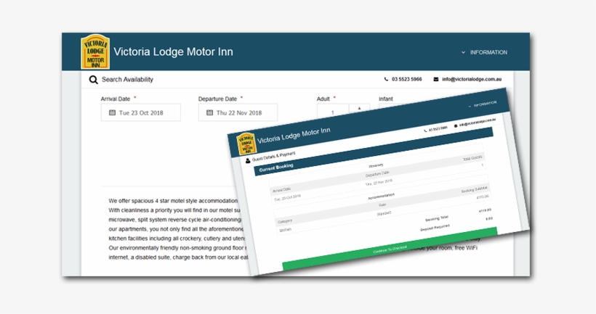
Task: Open the Departure Date field Thu 22 Nov 2018
Action: coord(238,112)
